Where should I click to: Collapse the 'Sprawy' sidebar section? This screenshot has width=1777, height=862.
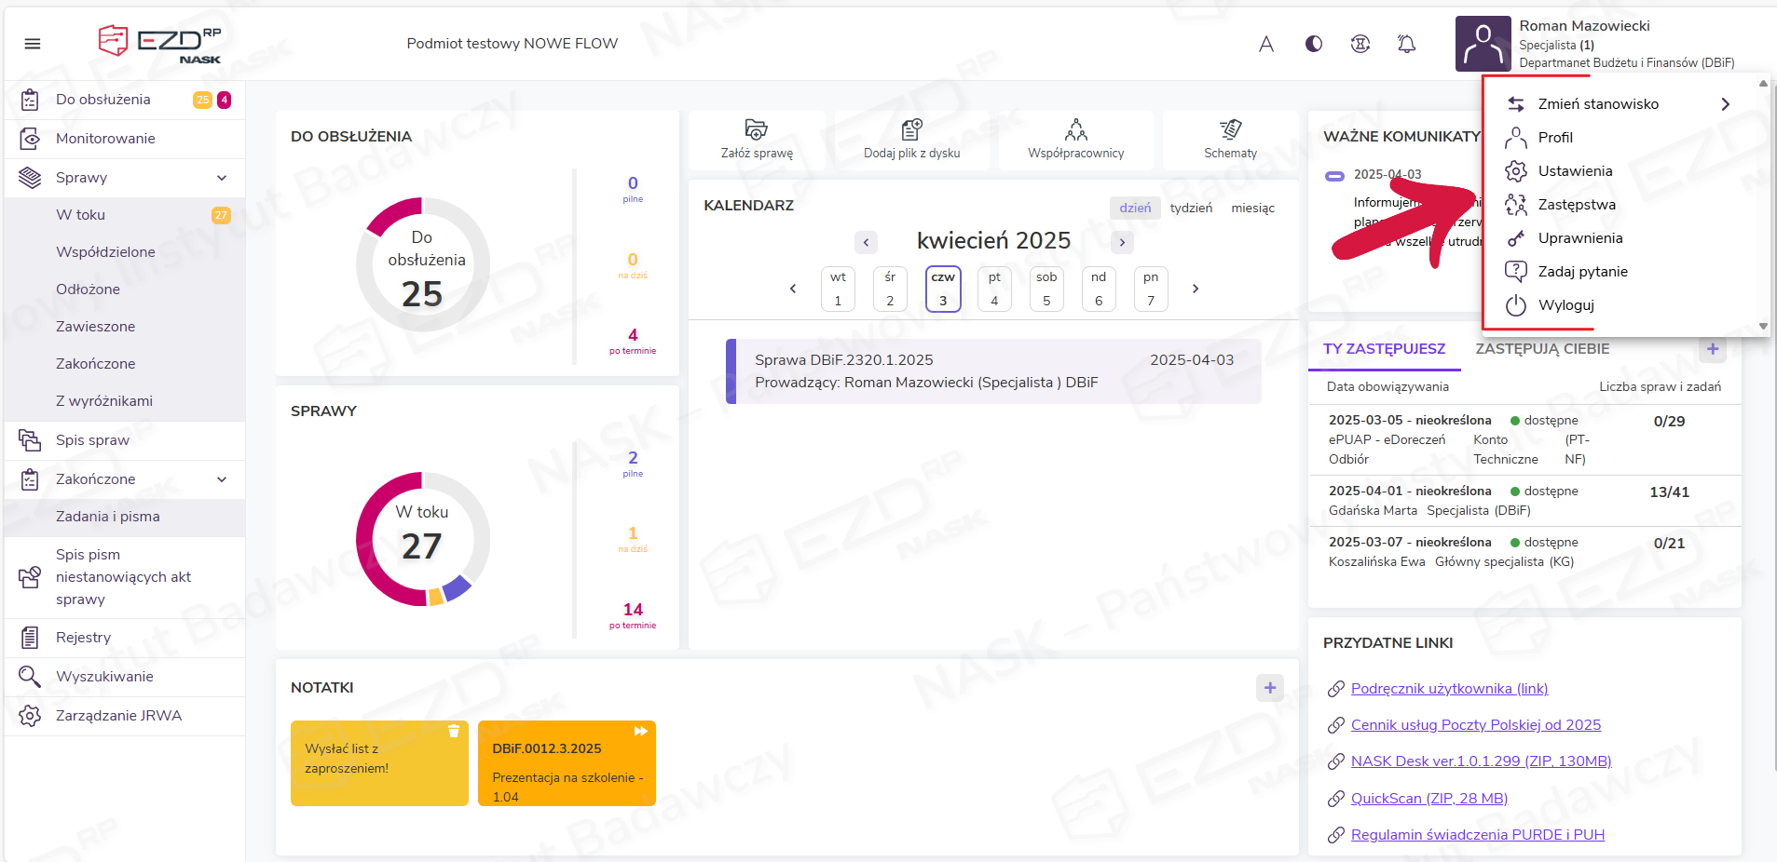222,178
